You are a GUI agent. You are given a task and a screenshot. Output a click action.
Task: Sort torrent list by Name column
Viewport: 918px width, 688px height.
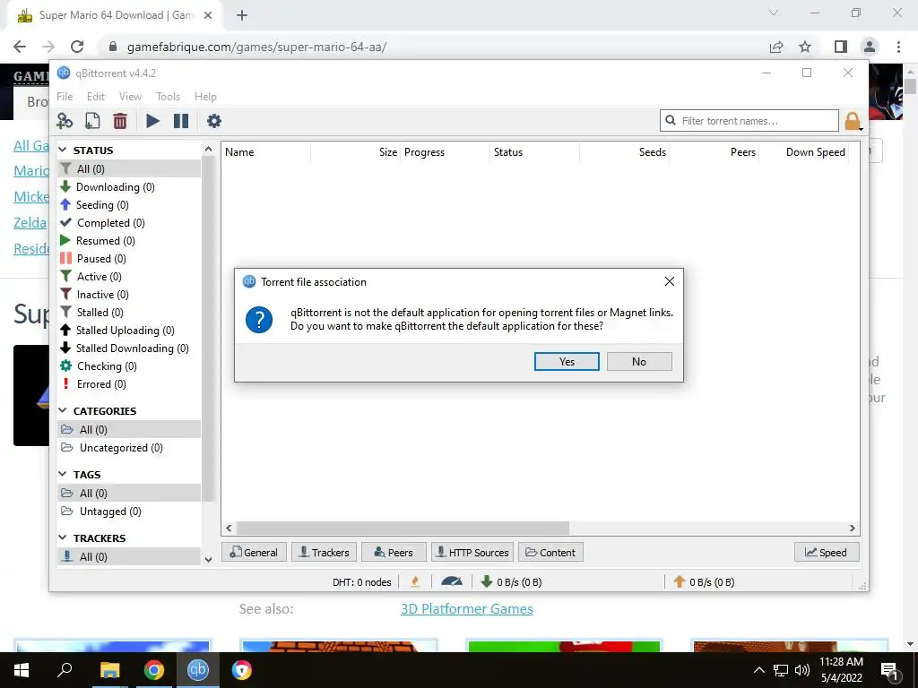[265, 152]
